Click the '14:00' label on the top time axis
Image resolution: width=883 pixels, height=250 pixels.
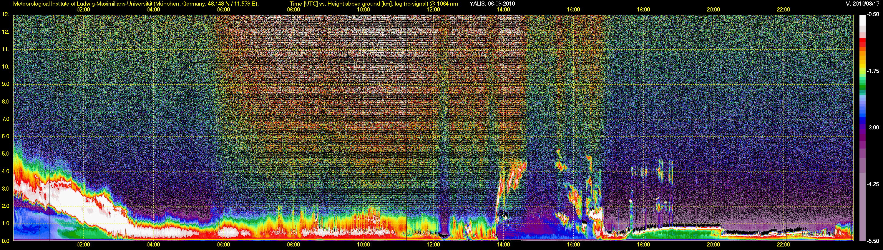point(503,10)
